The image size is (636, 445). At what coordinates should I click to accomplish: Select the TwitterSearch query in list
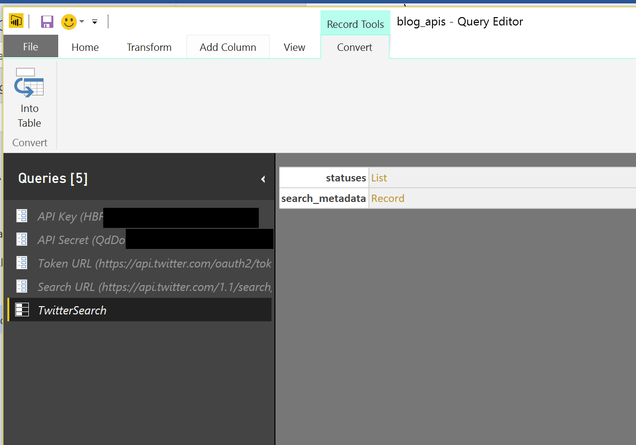(72, 311)
